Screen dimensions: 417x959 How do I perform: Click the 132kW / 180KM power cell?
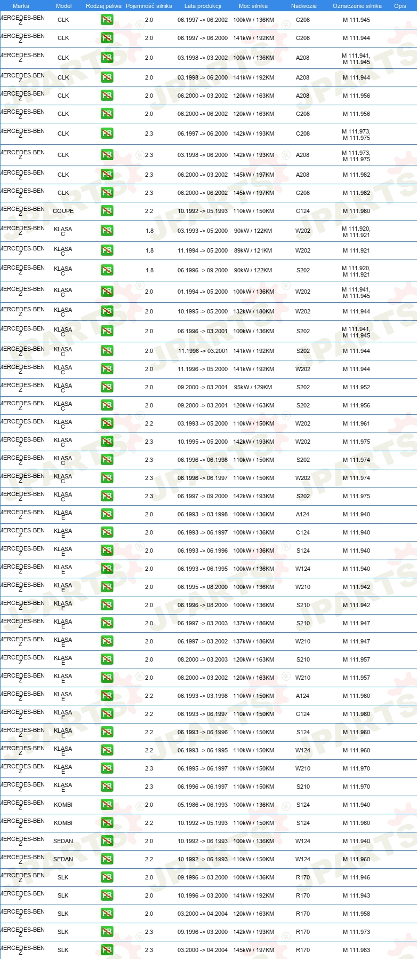[253, 311]
